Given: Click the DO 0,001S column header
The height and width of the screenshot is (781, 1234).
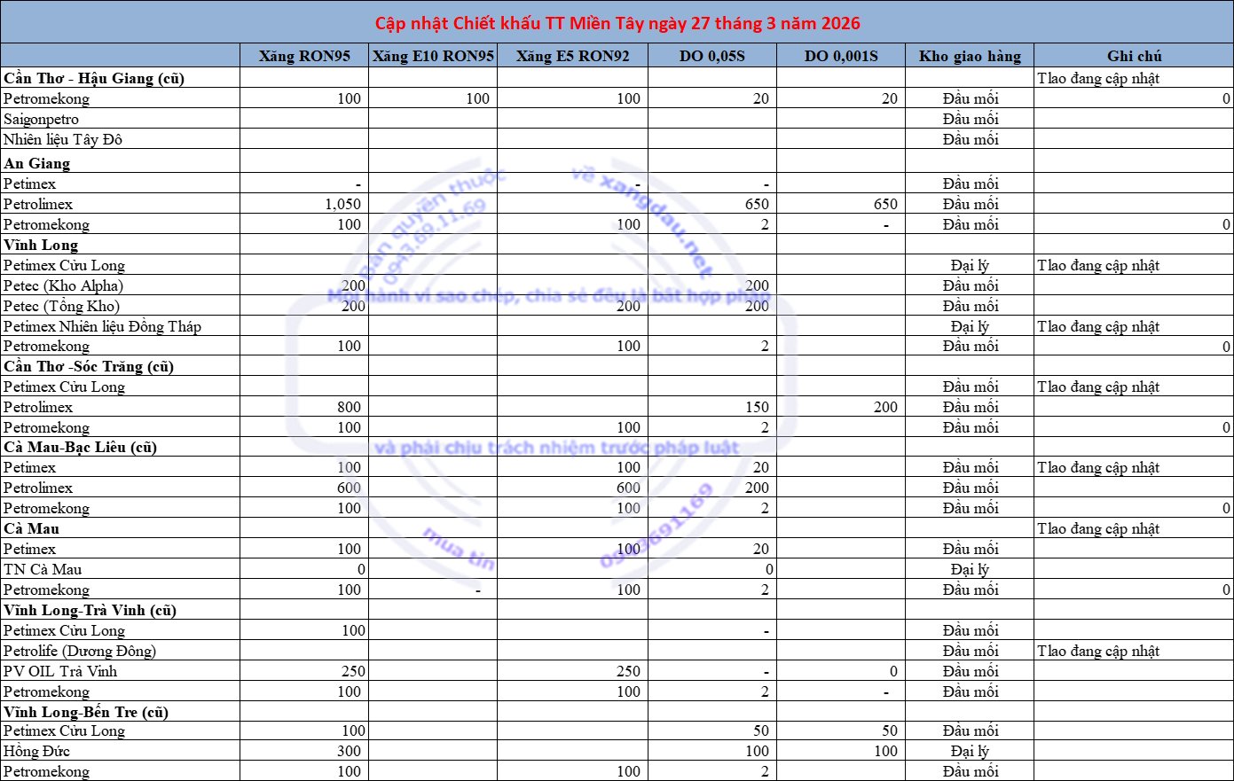Looking at the screenshot, I should click(x=841, y=56).
